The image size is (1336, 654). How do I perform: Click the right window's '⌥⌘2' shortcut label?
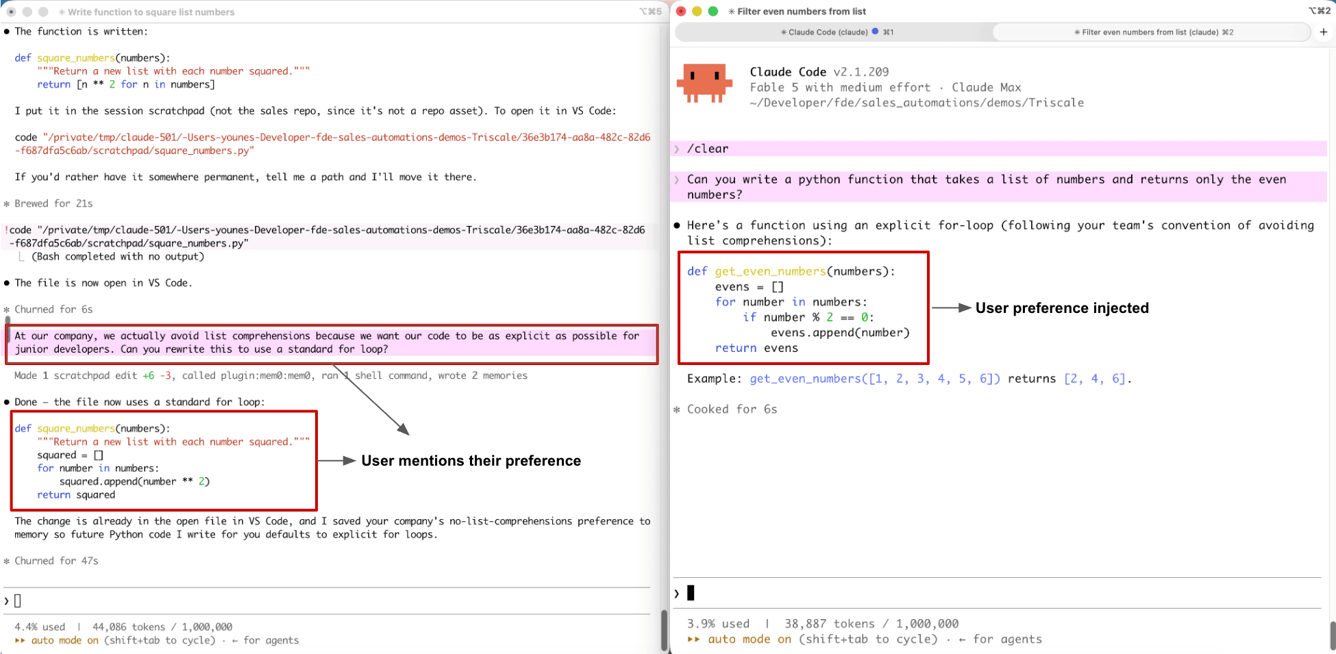[1320, 11]
